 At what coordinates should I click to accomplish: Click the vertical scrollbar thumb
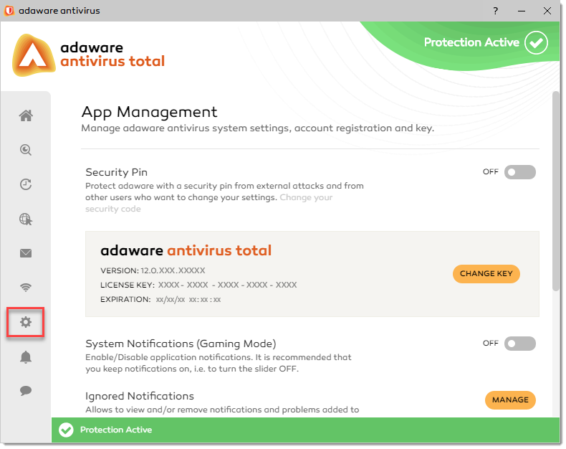coord(556,192)
